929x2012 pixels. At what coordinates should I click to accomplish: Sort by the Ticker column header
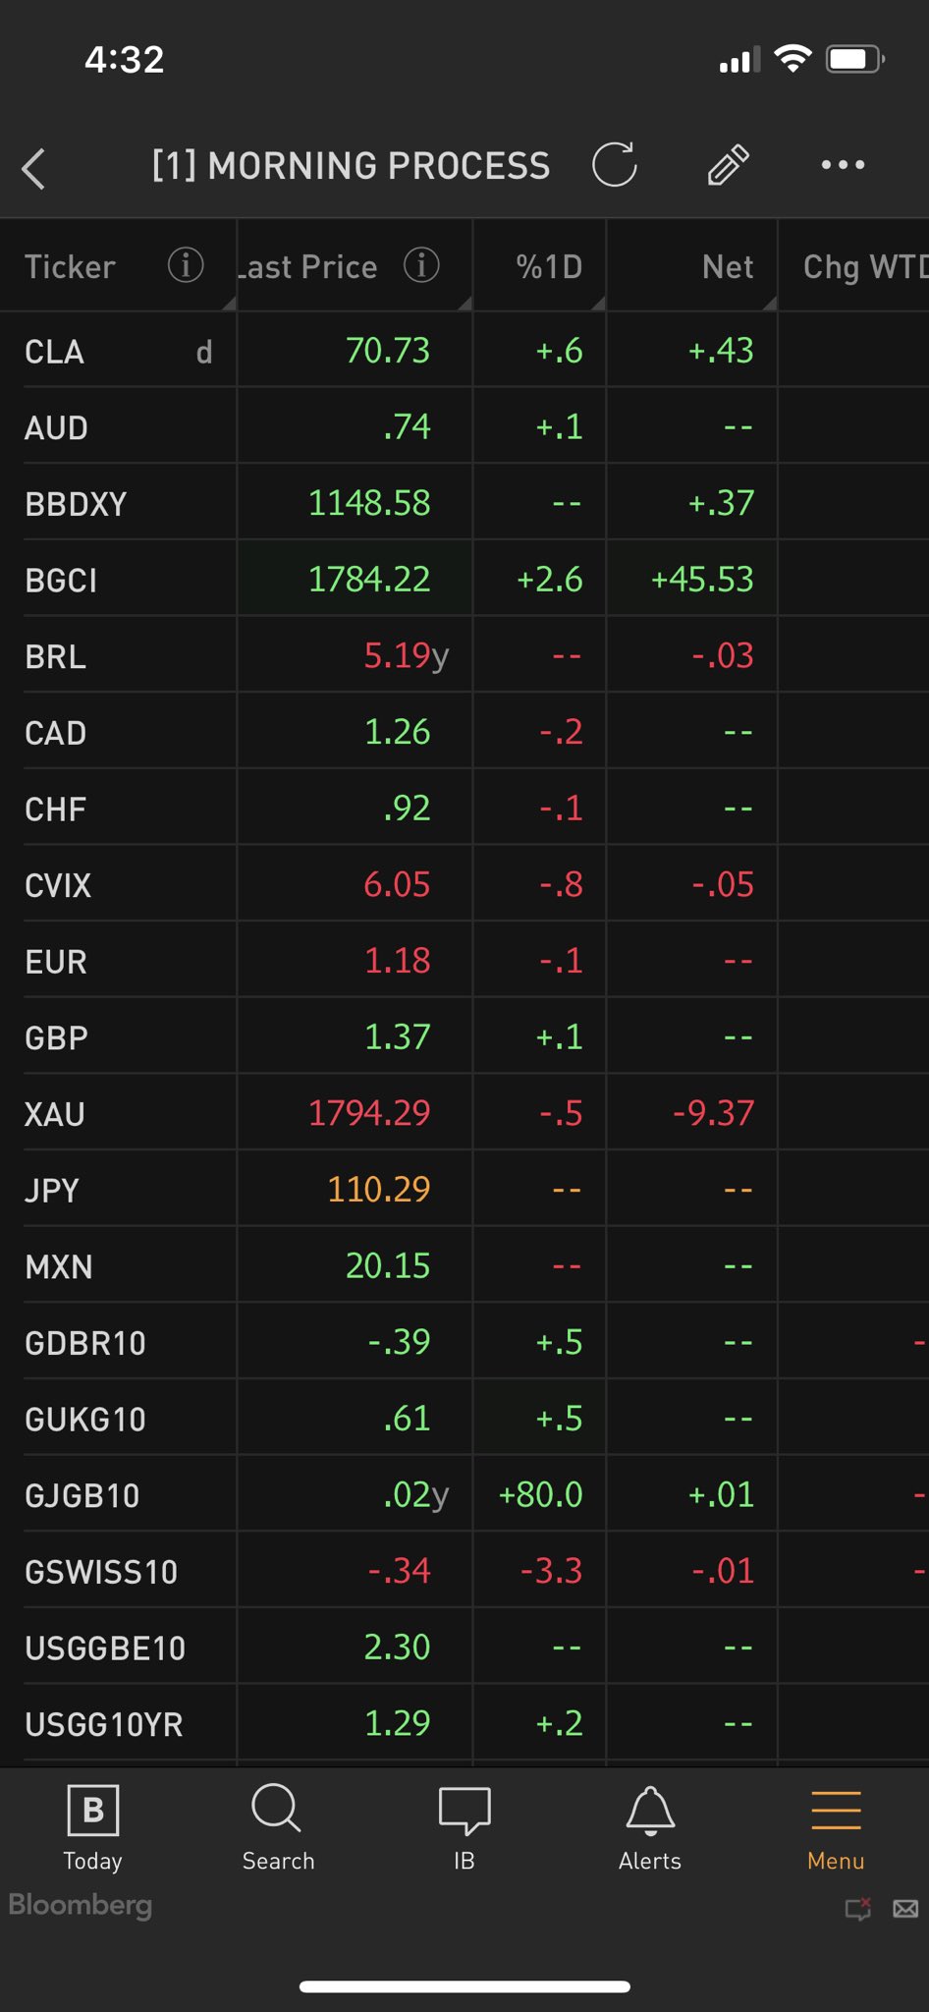(x=71, y=267)
